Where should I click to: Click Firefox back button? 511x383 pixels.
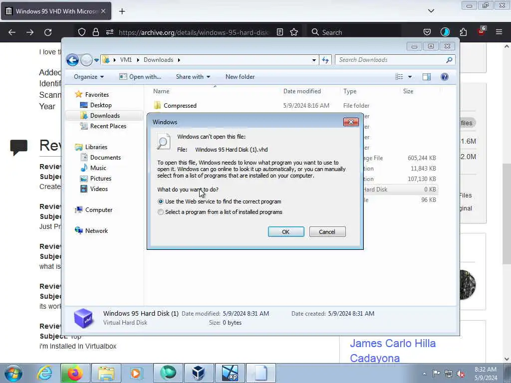coord(12,32)
